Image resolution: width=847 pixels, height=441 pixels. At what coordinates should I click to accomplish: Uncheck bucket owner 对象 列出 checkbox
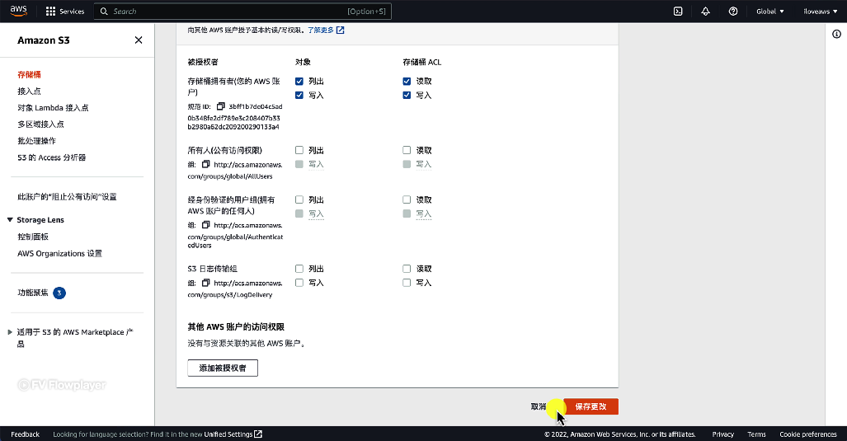click(299, 81)
